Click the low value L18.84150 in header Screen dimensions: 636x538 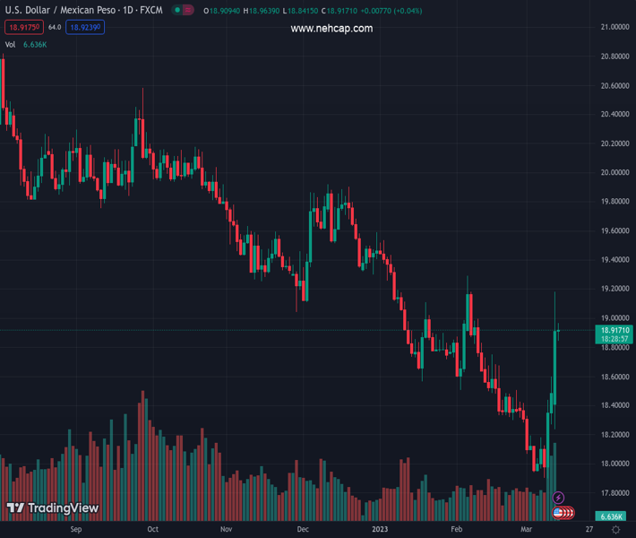click(x=300, y=11)
